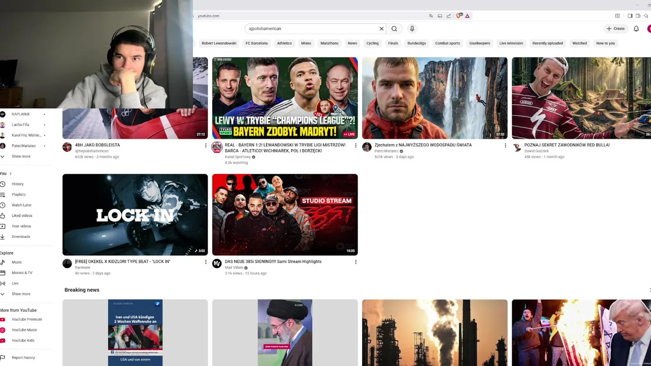Click the History clock icon
The width and height of the screenshot is (651, 366).
(3, 184)
